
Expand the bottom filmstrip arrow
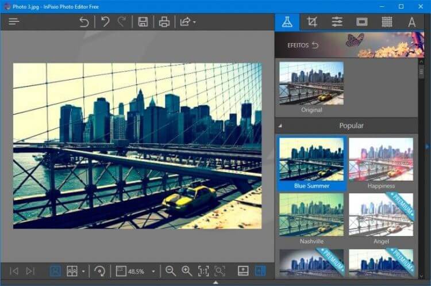[215, 282]
